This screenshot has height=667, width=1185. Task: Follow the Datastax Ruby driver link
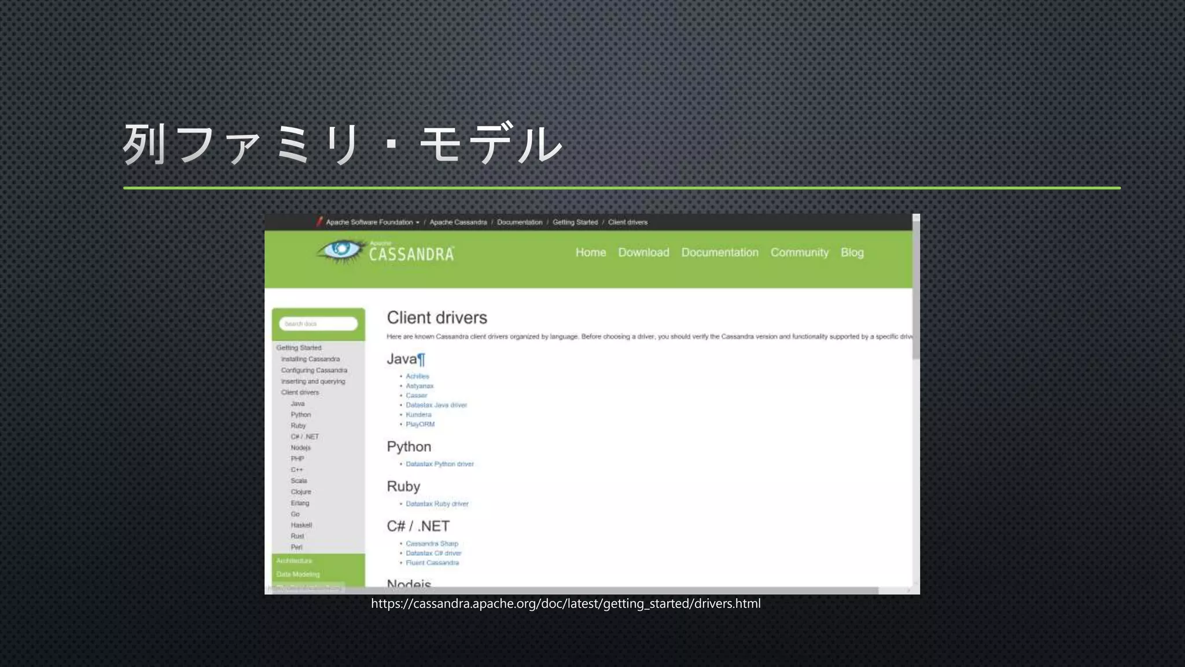[x=437, y=504]
